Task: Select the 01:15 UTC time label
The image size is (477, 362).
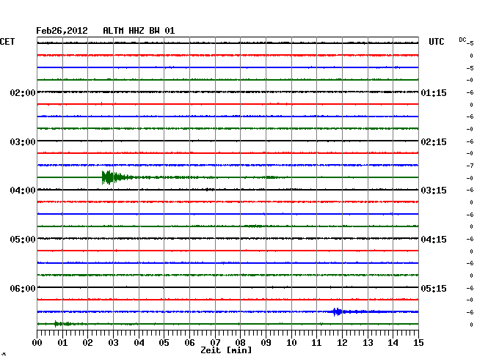Action: point(434,92)
